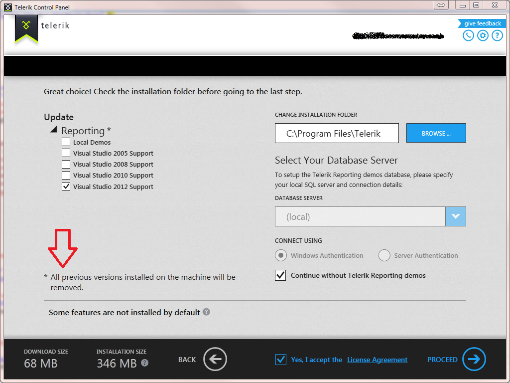Toggle the license agreement acceptance checkbox
The image size is (510, 383).
[281, 360]
